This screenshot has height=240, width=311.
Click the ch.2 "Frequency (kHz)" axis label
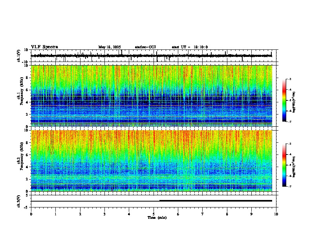click(22, 156)
